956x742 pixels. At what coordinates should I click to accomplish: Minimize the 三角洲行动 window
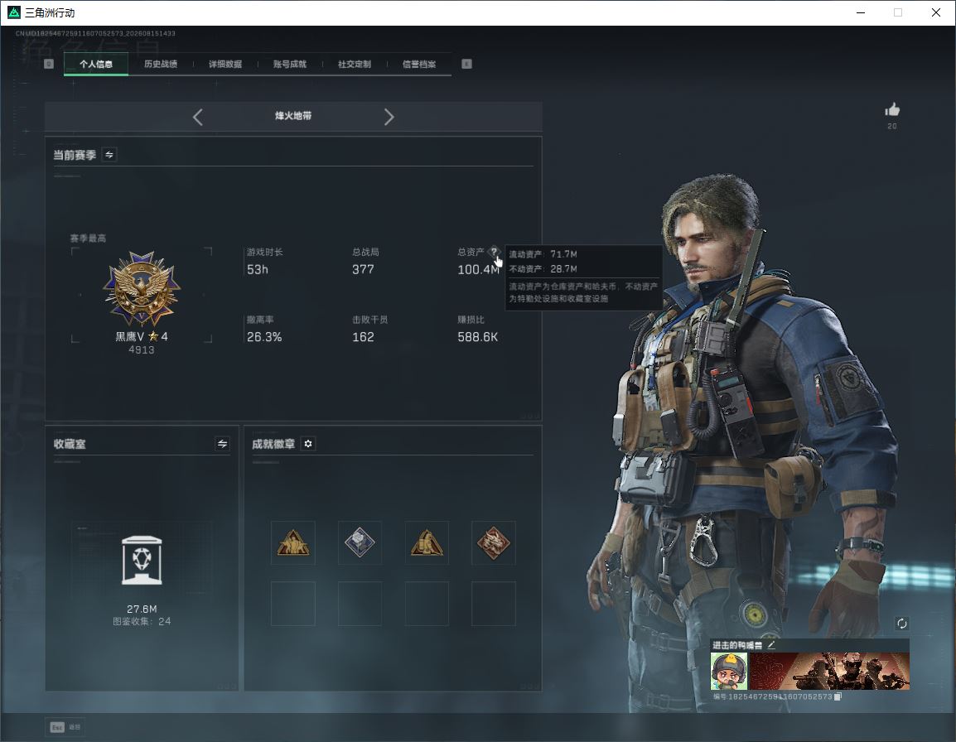861,12
